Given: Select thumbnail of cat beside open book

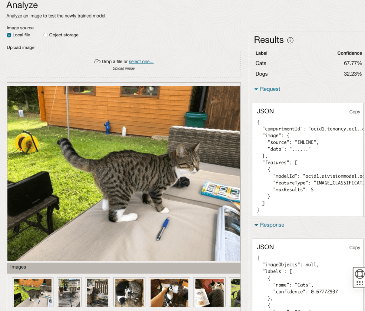Looking at the screenshot, I should [x=209, y=292].
